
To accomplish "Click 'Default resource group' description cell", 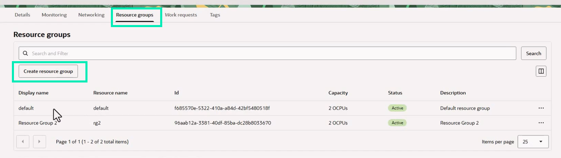I will pos(465,108).
